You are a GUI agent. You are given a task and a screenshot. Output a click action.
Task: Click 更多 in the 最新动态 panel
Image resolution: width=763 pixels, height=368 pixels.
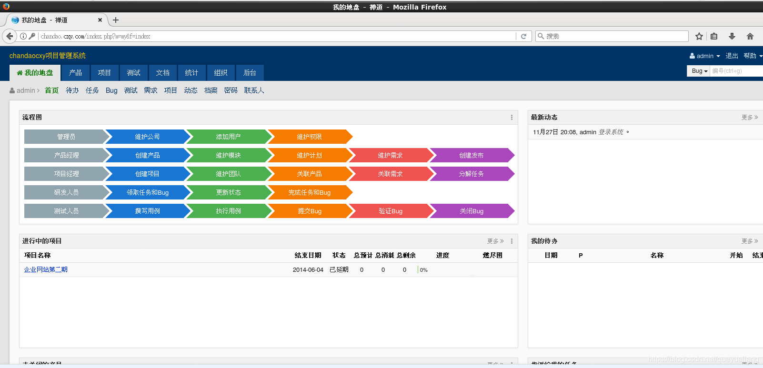[750, 117]
